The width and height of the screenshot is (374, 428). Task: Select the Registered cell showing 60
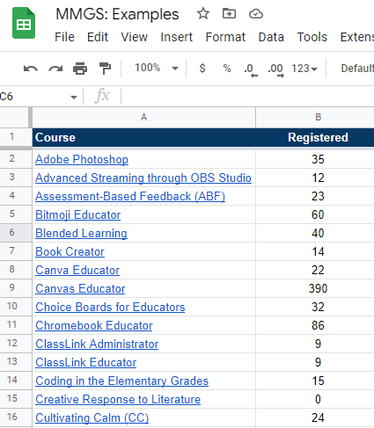(x=315, y=214)
